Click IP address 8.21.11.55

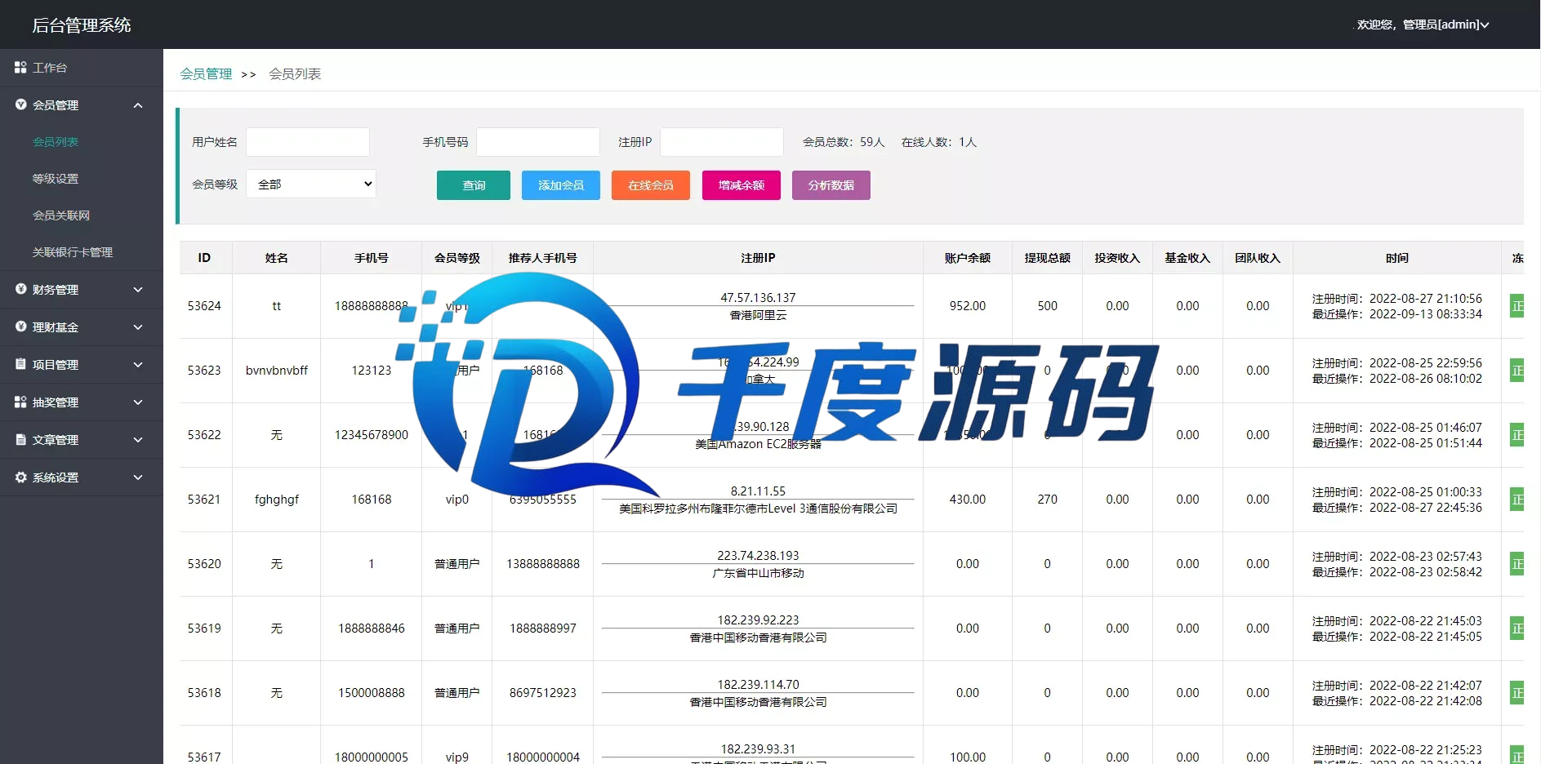tap(758, 491)
